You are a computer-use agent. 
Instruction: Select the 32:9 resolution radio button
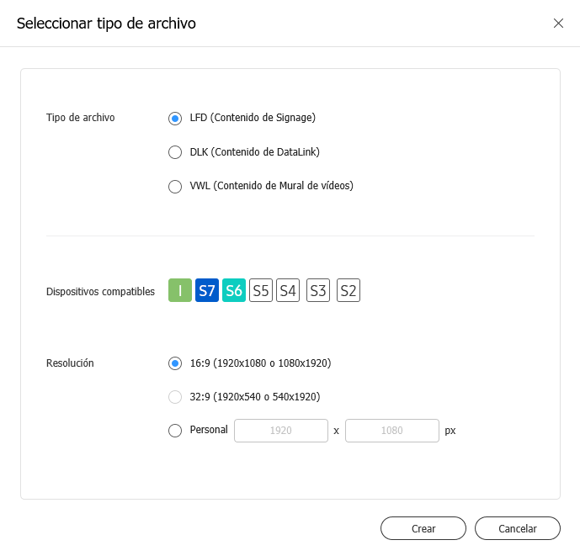pyautogui.click(x=175, y=397)
